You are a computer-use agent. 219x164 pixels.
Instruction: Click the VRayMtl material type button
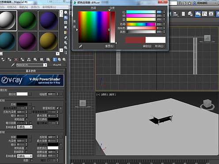point(57,65)
